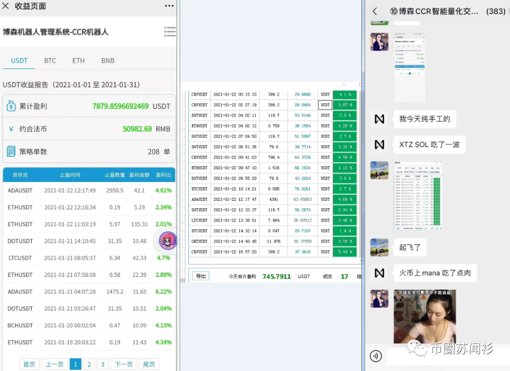Click the 策略单数 document icon
Viewport: 510px width, 371px height.
11,151
